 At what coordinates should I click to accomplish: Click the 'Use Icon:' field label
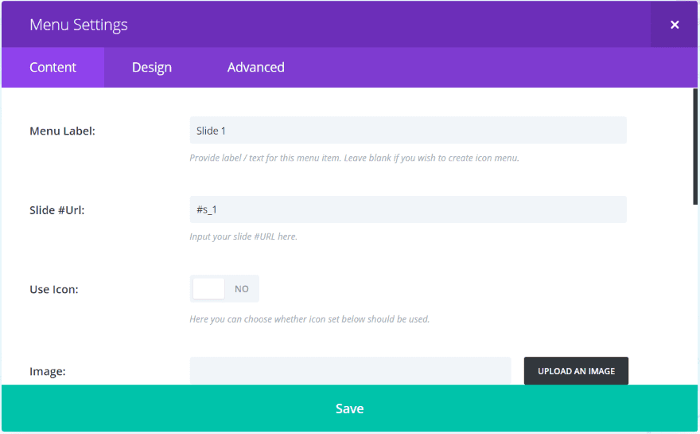point(54,289)
